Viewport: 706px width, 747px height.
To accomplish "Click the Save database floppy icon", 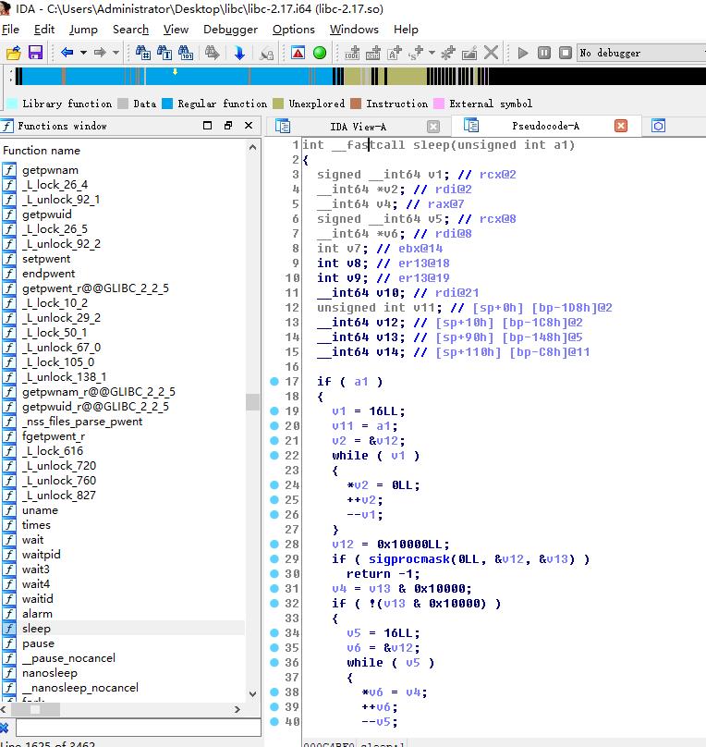I will coord(35,53).
